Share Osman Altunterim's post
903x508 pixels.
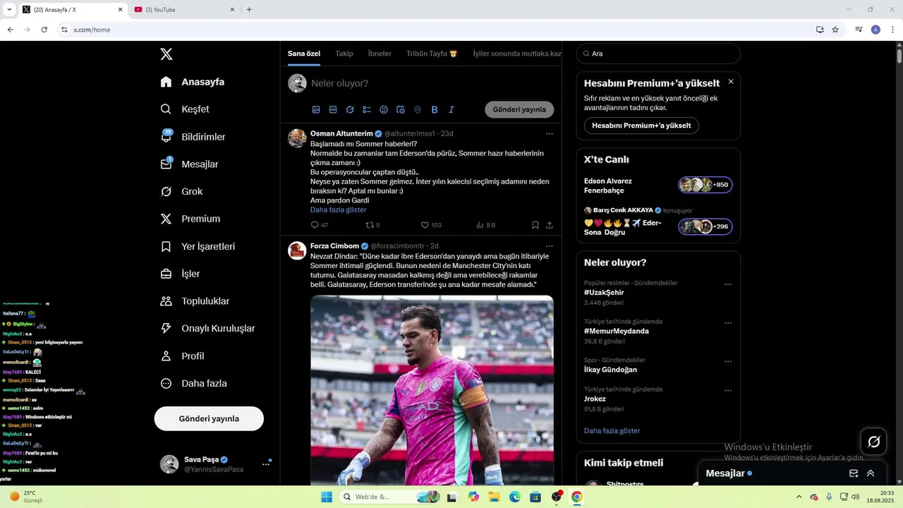550,225
